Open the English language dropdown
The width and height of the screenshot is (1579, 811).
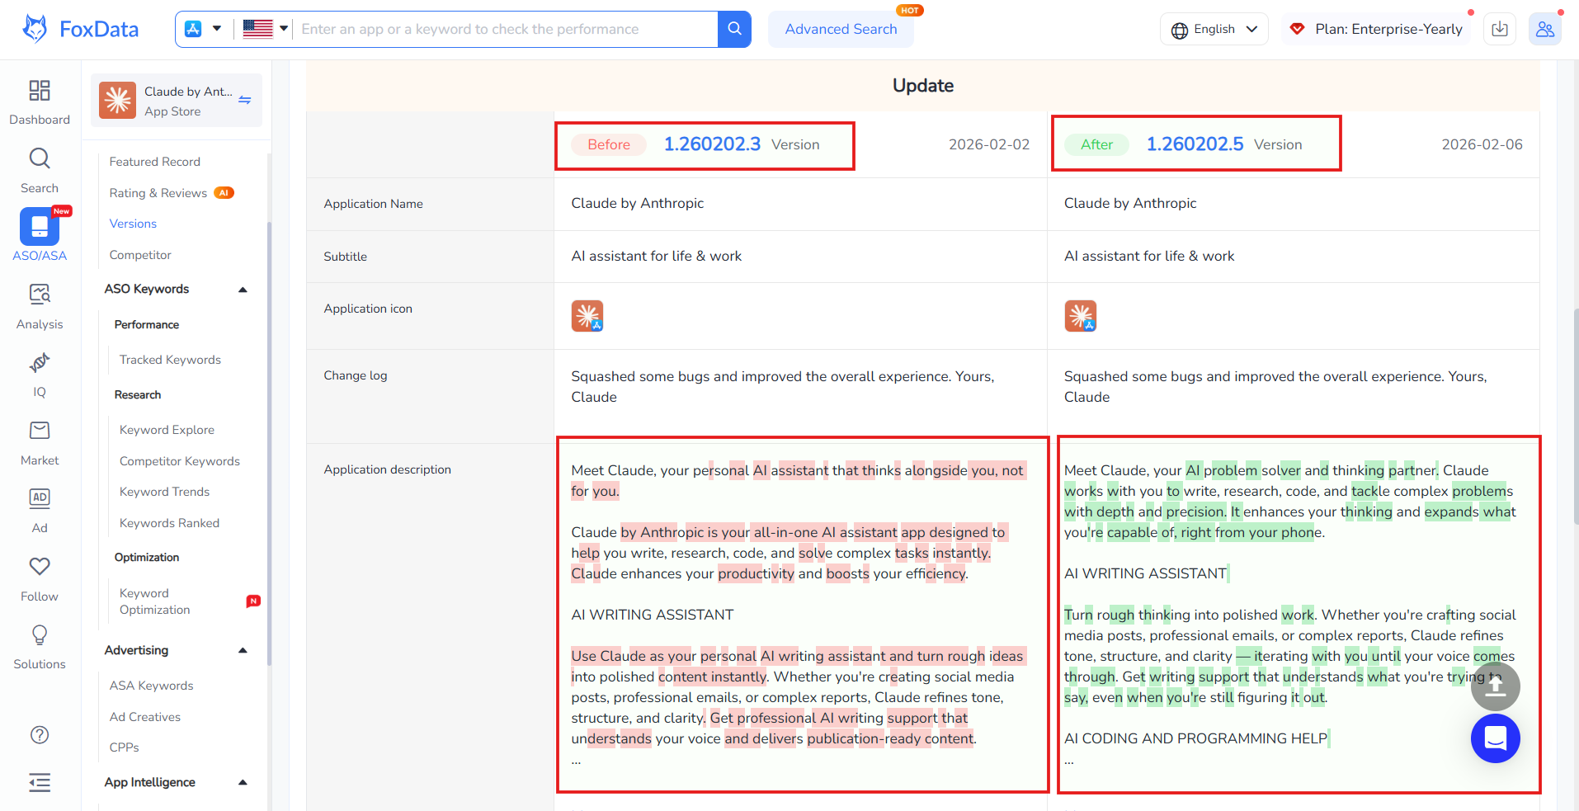(1214, 29)
